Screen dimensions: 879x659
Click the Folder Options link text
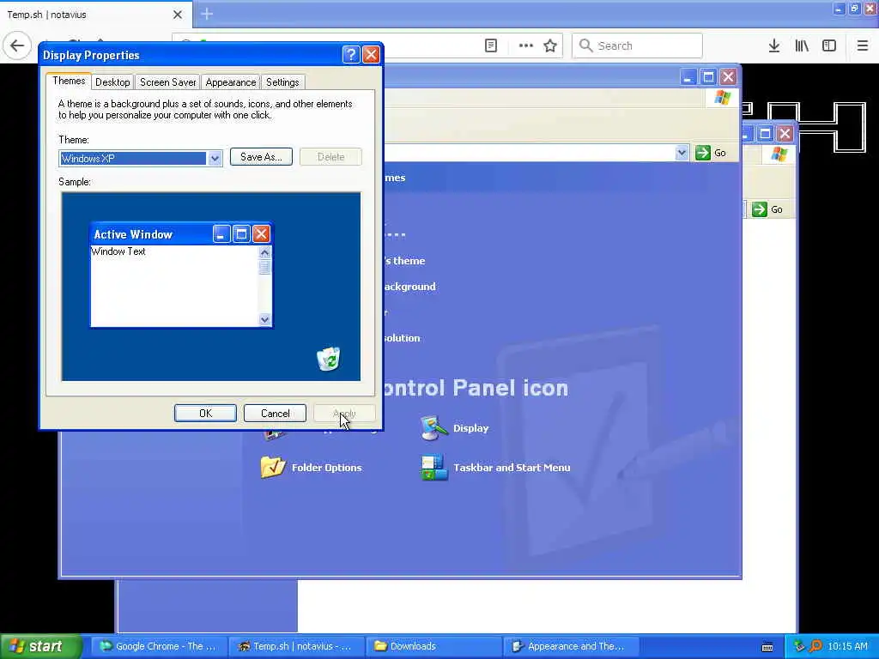click(327, 468)
